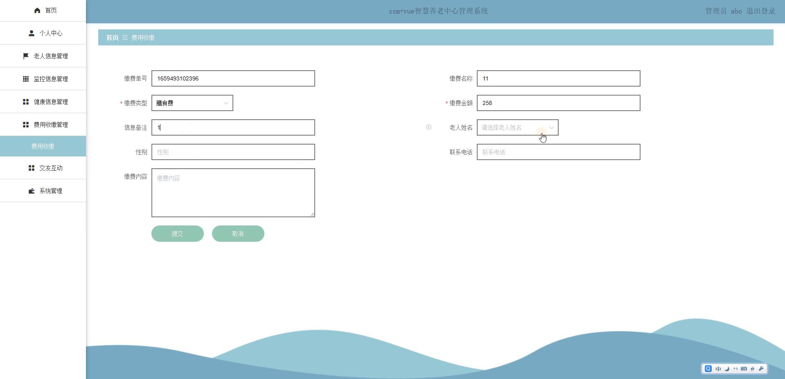Screen dimensions: 785x379
Task: Click the IME skin icon beside the wrench
Action: (x=753, y=369)
